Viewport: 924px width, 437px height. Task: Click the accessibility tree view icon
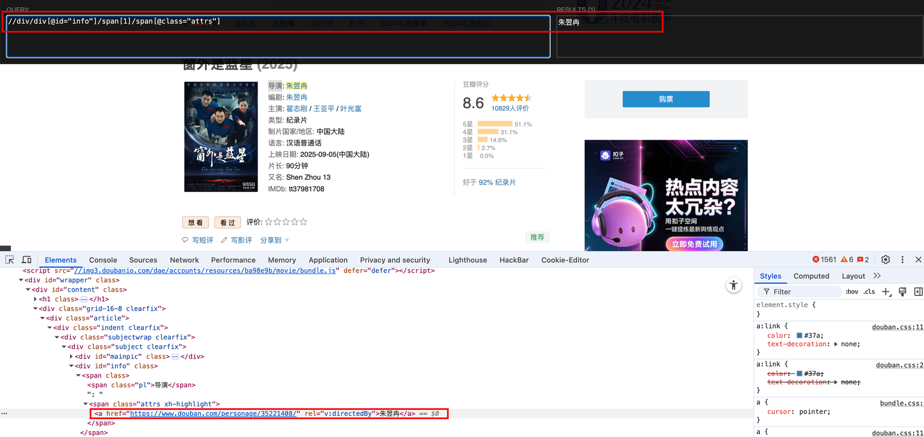733,285
